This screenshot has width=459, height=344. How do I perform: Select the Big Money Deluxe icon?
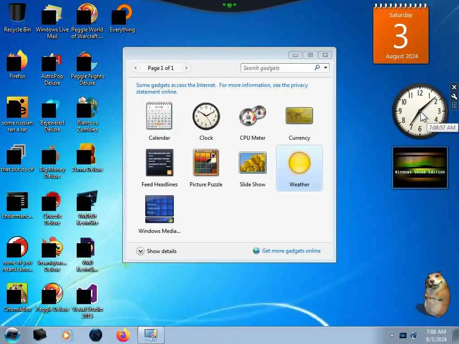pyautogui.click(x=52, y=161)
